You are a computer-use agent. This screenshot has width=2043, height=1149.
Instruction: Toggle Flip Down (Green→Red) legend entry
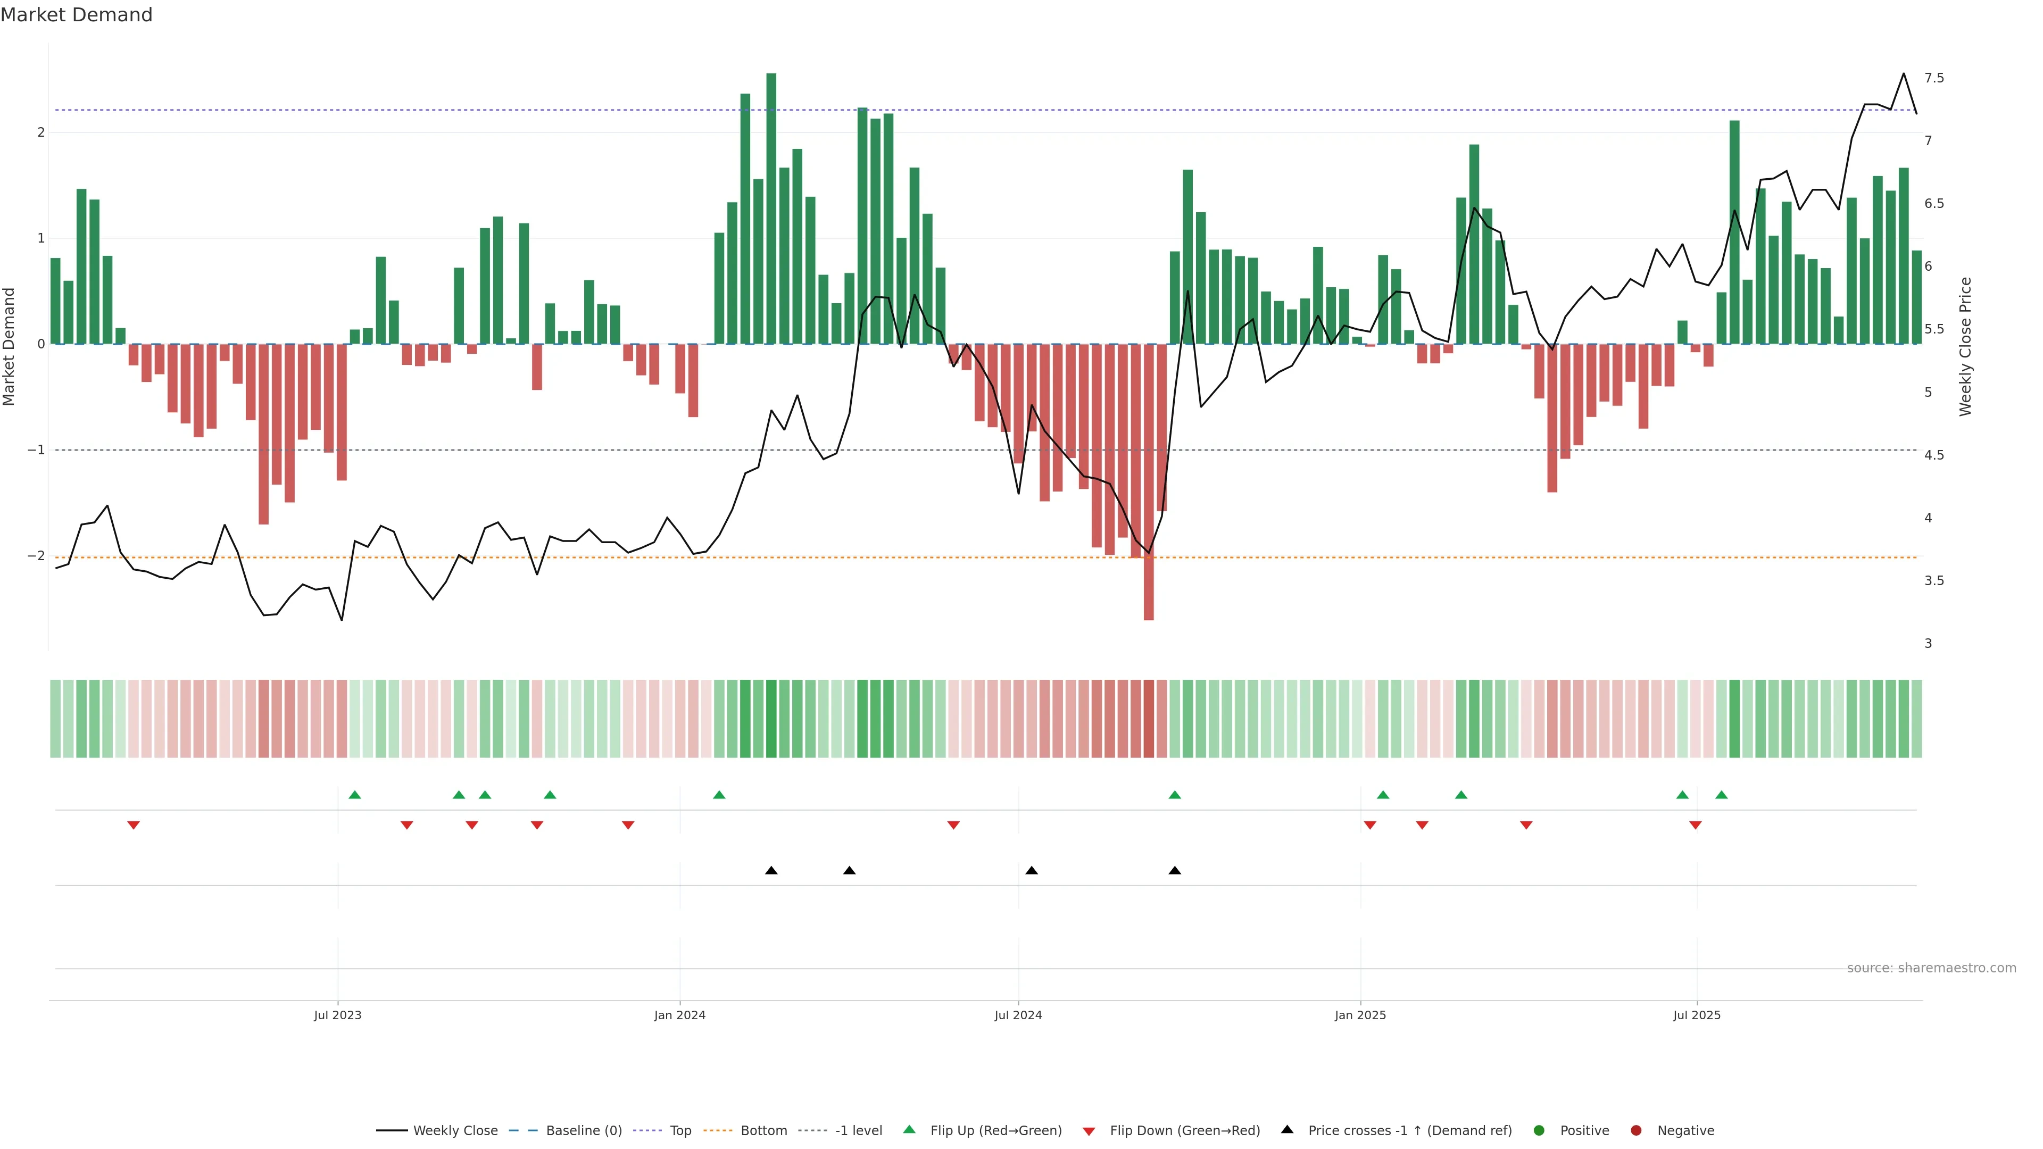pos(1184,1131)
